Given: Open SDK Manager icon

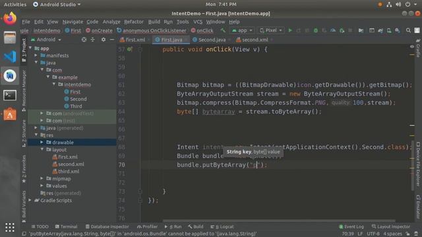Looking at the screenshot, I should click(x=398, y=30).
